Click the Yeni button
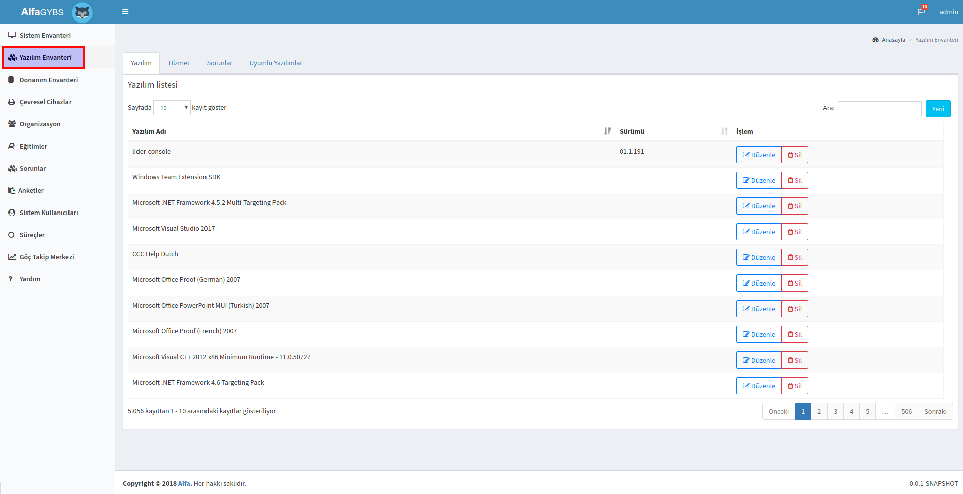 (x=938, y=109)
